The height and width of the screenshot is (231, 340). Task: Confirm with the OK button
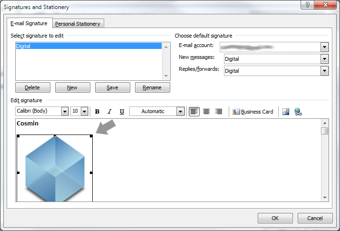[x=275, y=218]
